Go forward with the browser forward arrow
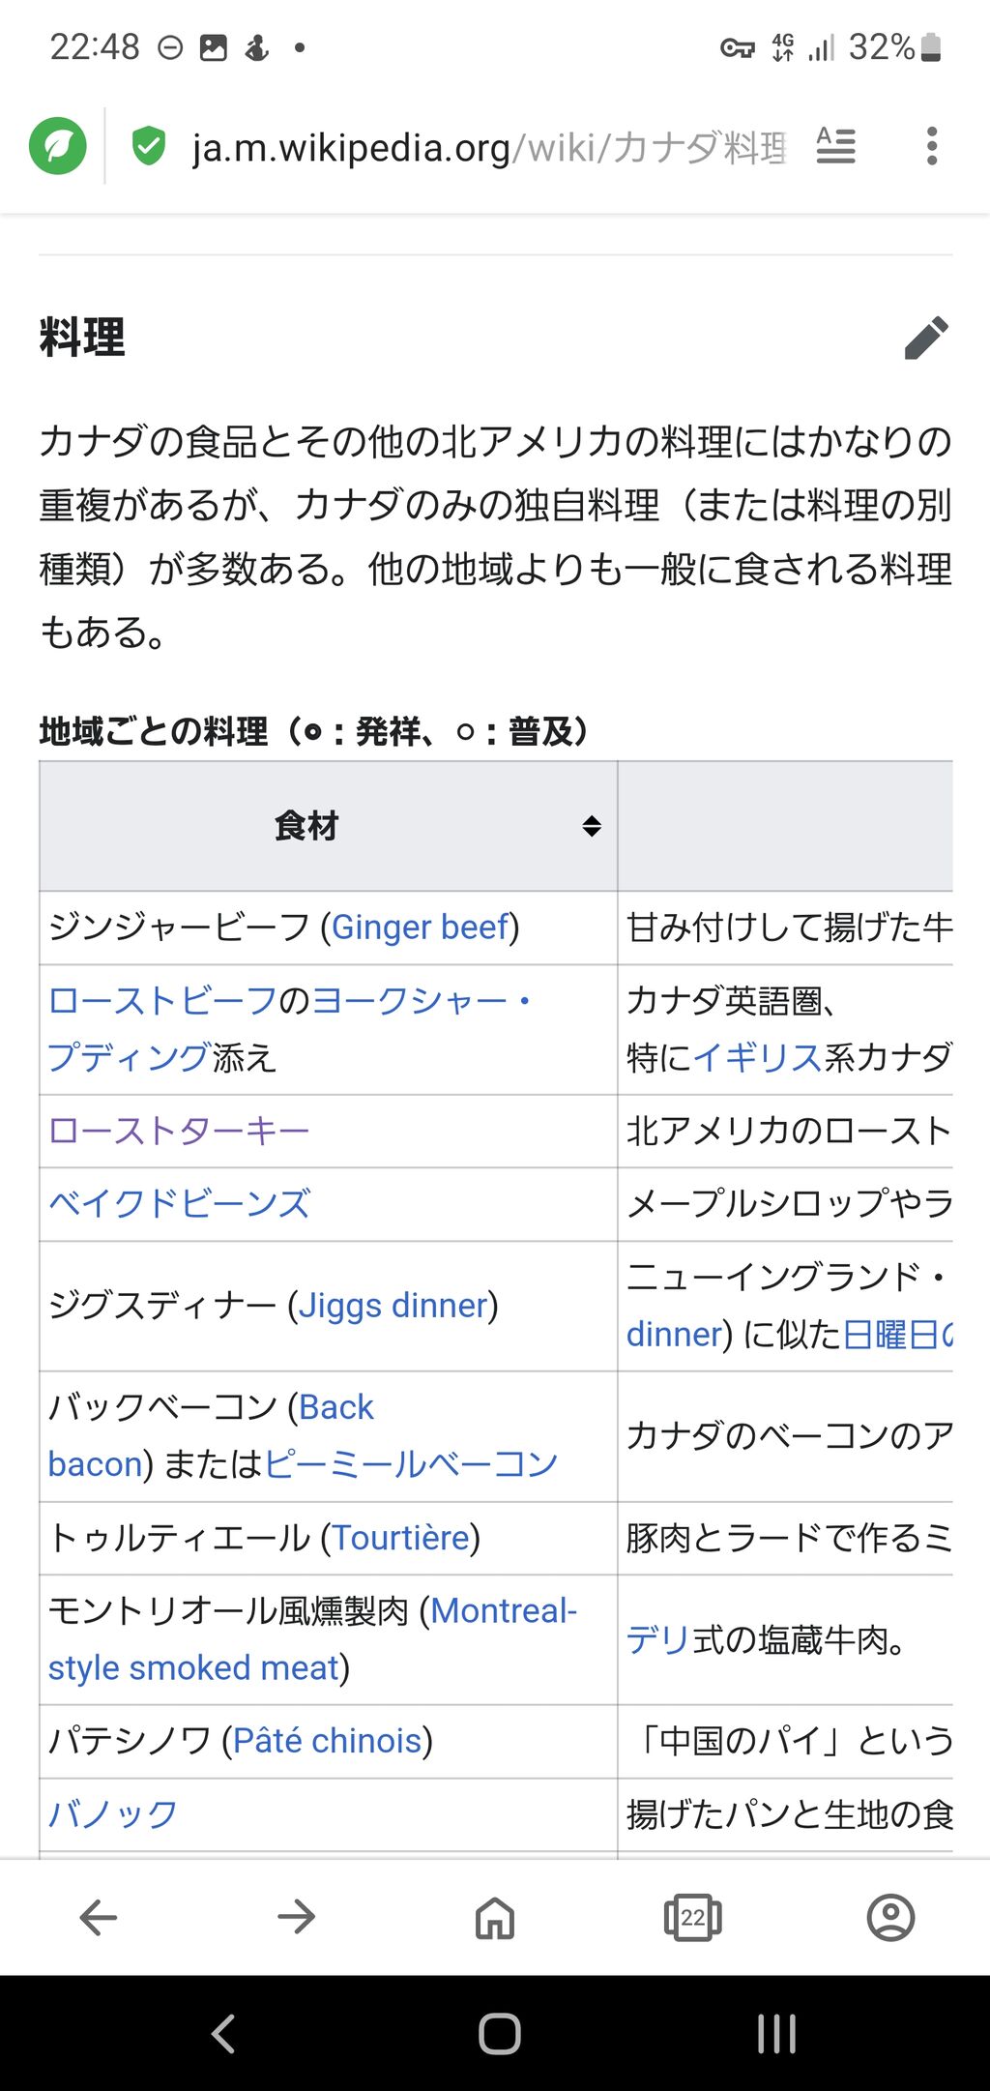 (296, 1916)
